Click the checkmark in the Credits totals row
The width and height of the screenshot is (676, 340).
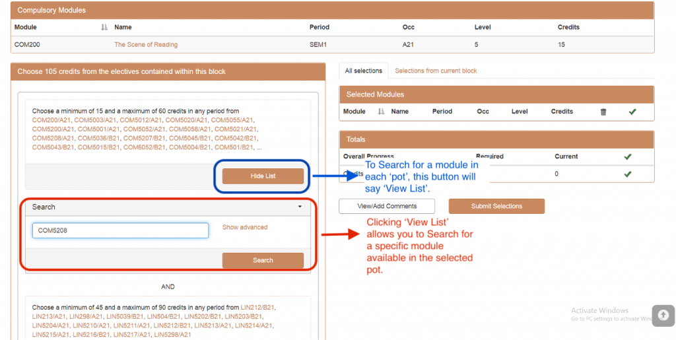pyautogui.click(x=627, y=174)
